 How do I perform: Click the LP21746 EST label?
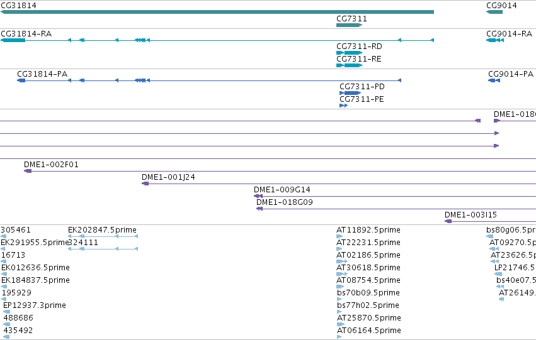(515, 268)
